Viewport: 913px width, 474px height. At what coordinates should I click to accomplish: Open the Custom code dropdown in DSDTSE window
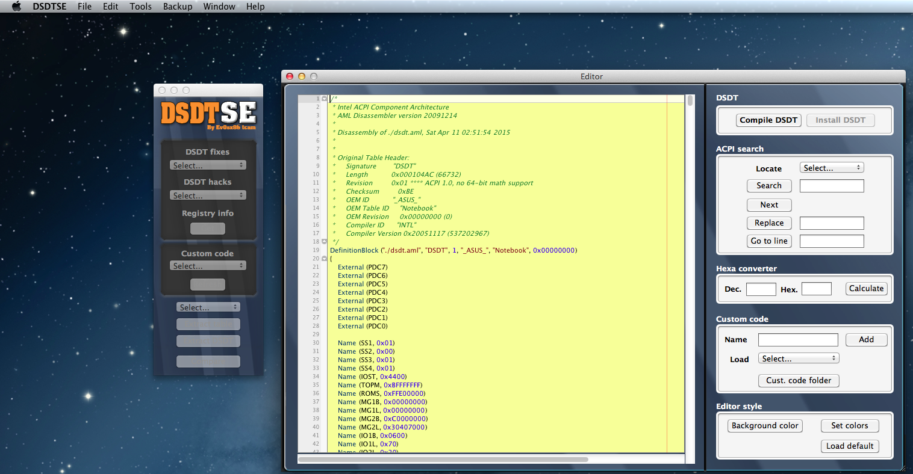pyautogui.click(x=208, y=266)
